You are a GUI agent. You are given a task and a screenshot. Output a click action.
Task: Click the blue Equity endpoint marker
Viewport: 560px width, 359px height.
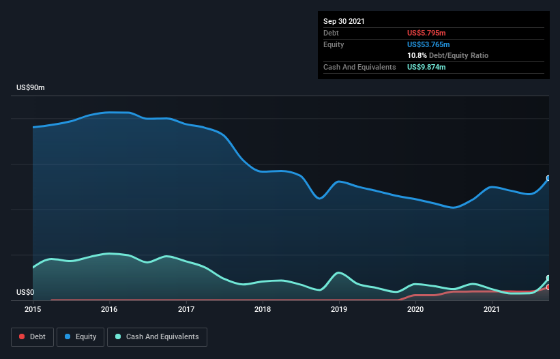(548, 178)
